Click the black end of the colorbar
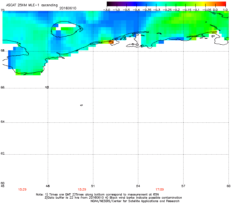231x203 pixels. (x=109, y=4)
